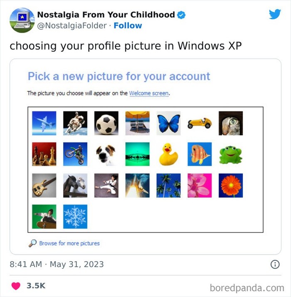Image resolution: width=291 pixels, height=297 pixels.
Task: Select the airplane account picture
Action: [44, 123]
